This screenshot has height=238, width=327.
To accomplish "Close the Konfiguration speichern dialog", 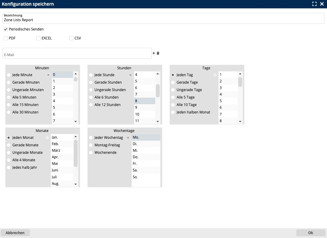I will [x=322, y=4].
